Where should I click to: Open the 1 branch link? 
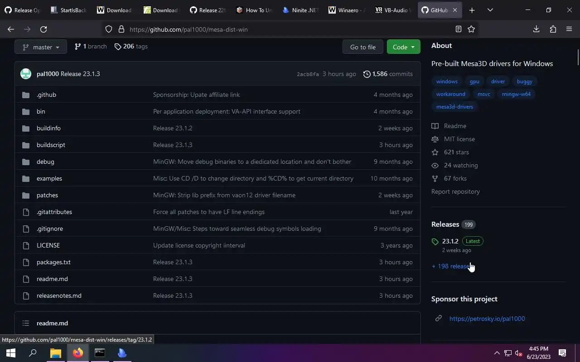[x=91, y=47]
